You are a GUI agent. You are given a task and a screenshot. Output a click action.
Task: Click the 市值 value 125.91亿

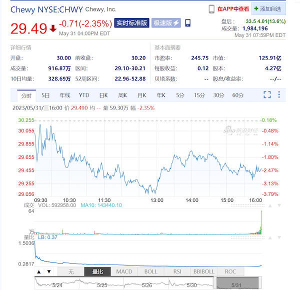tap(270, 58)
